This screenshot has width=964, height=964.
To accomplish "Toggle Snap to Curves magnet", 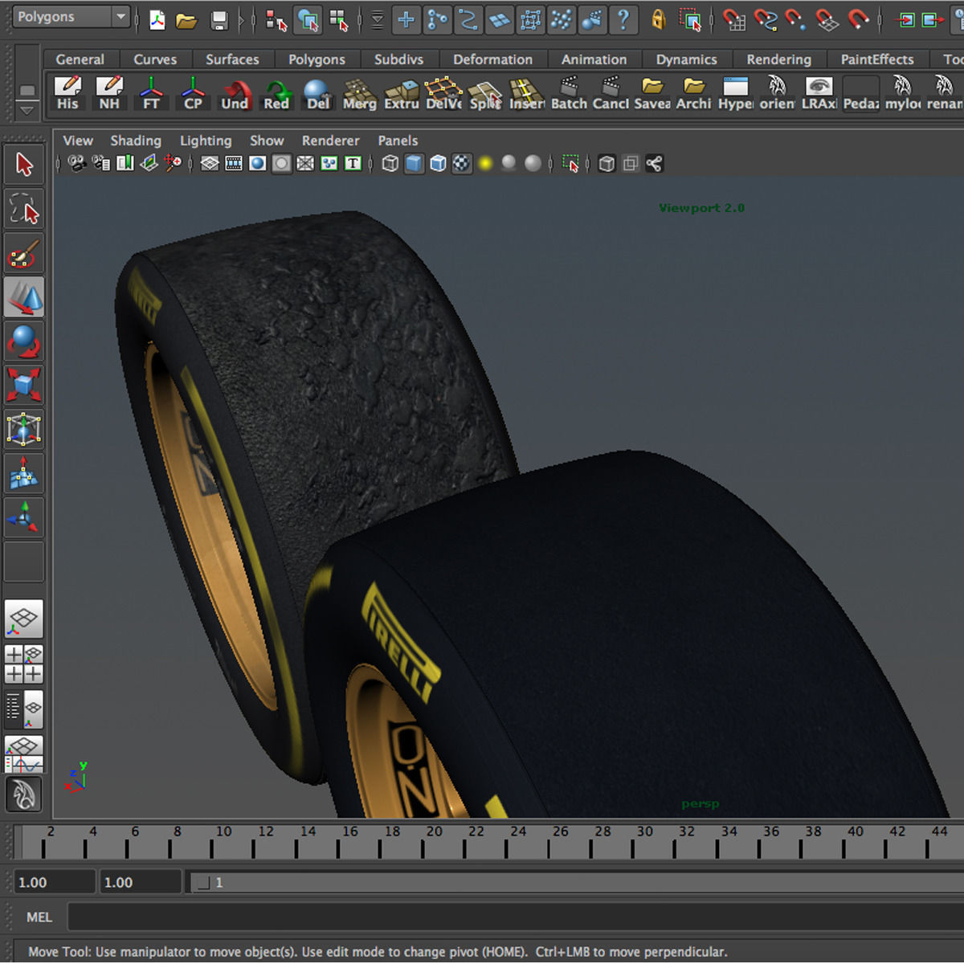I will 765,19.
